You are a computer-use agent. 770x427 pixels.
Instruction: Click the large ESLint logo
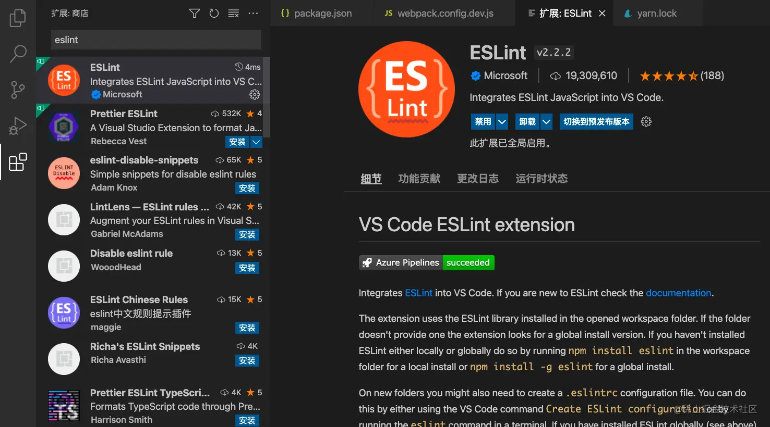pyautogui.click(x=406, y=89)
